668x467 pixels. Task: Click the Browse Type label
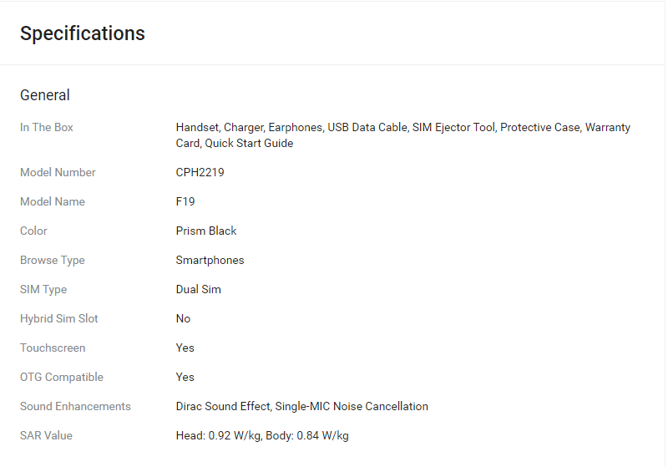[x=53, y=261]
